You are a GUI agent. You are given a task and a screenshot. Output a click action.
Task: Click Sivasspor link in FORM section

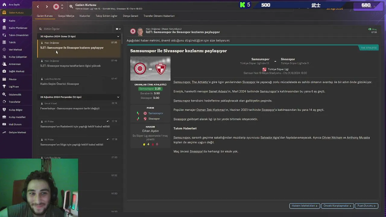154,119
